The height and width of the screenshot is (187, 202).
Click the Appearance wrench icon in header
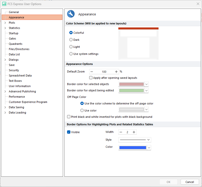(71, 14)
